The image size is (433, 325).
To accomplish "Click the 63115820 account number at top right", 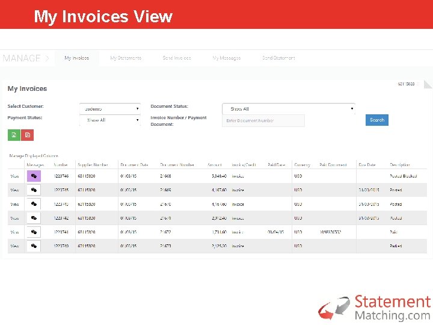I will [406, 84].
